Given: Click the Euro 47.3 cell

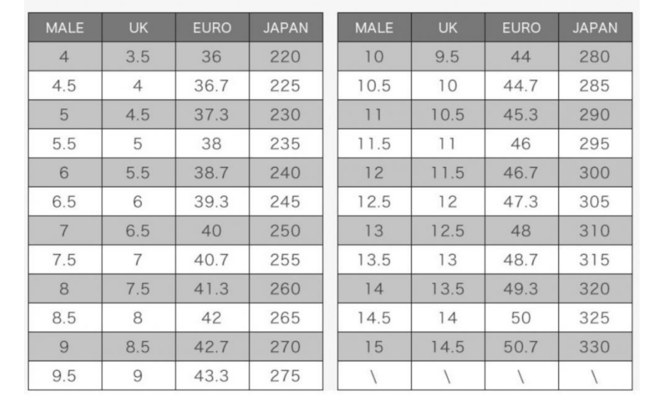Looking at the screenshot, I should (521, 202).
